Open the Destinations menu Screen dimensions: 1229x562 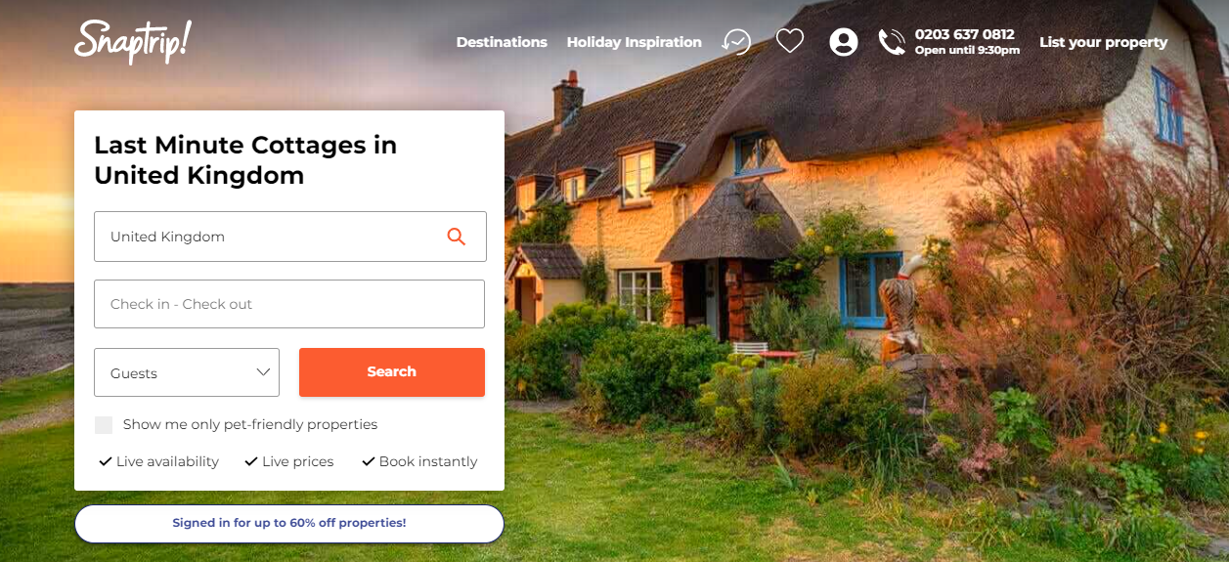(502, 42)
